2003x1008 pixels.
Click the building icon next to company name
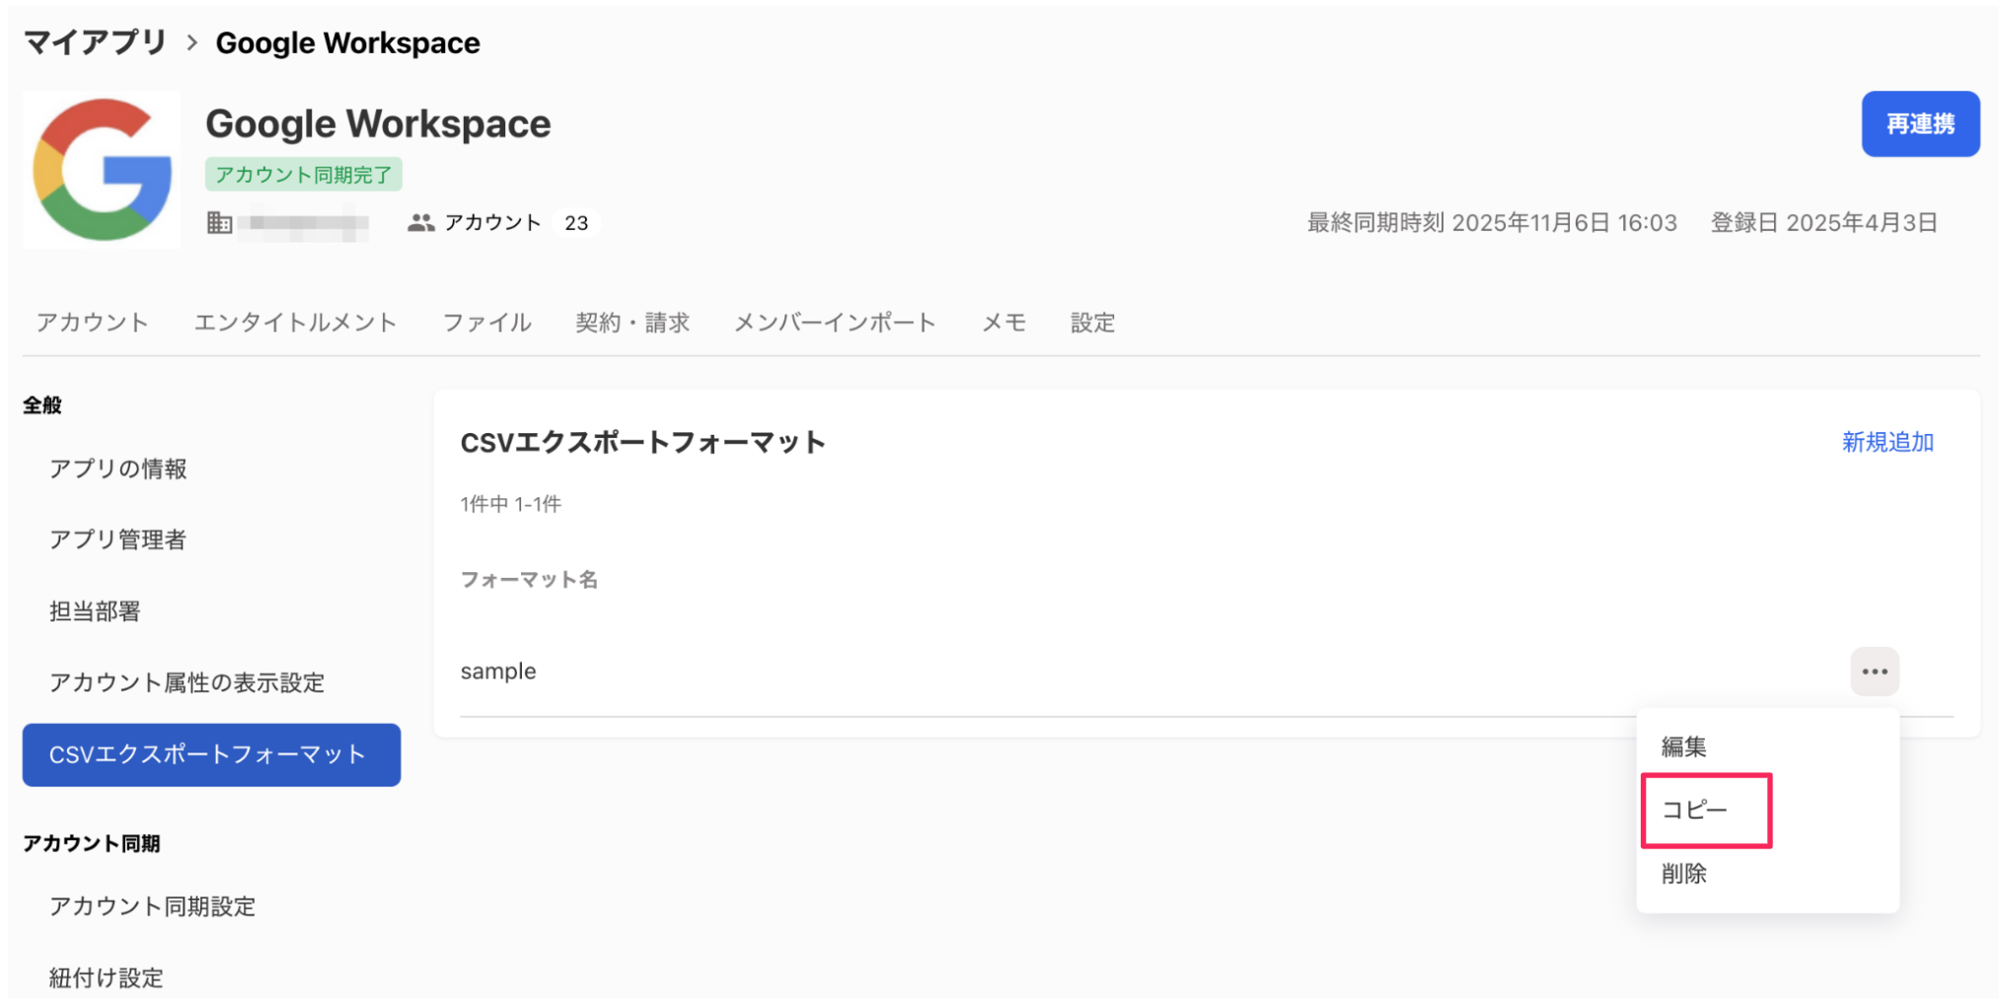219,222
